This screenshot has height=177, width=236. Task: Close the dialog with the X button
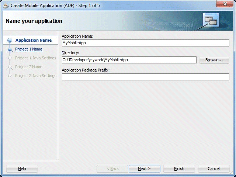tap(225, 4)
